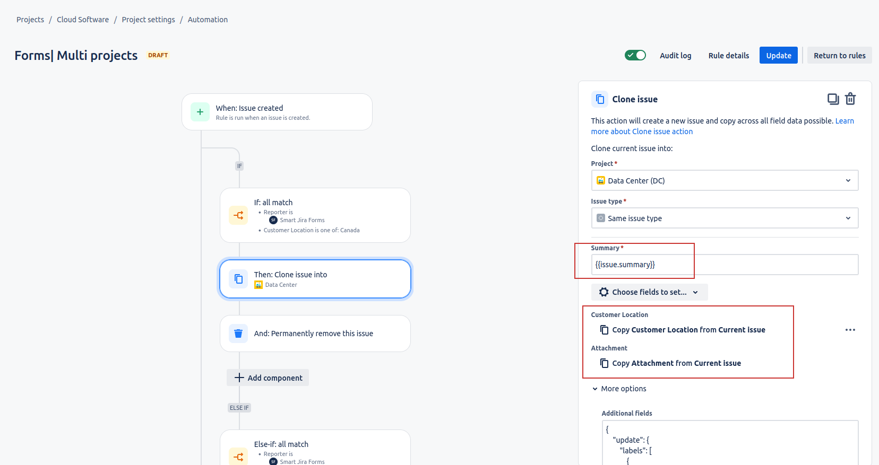Image resolution: width=879 pixels, height=465 pixels.
Task: Click the clone icon on Then: Clone issue into
Action: point(238,279)
